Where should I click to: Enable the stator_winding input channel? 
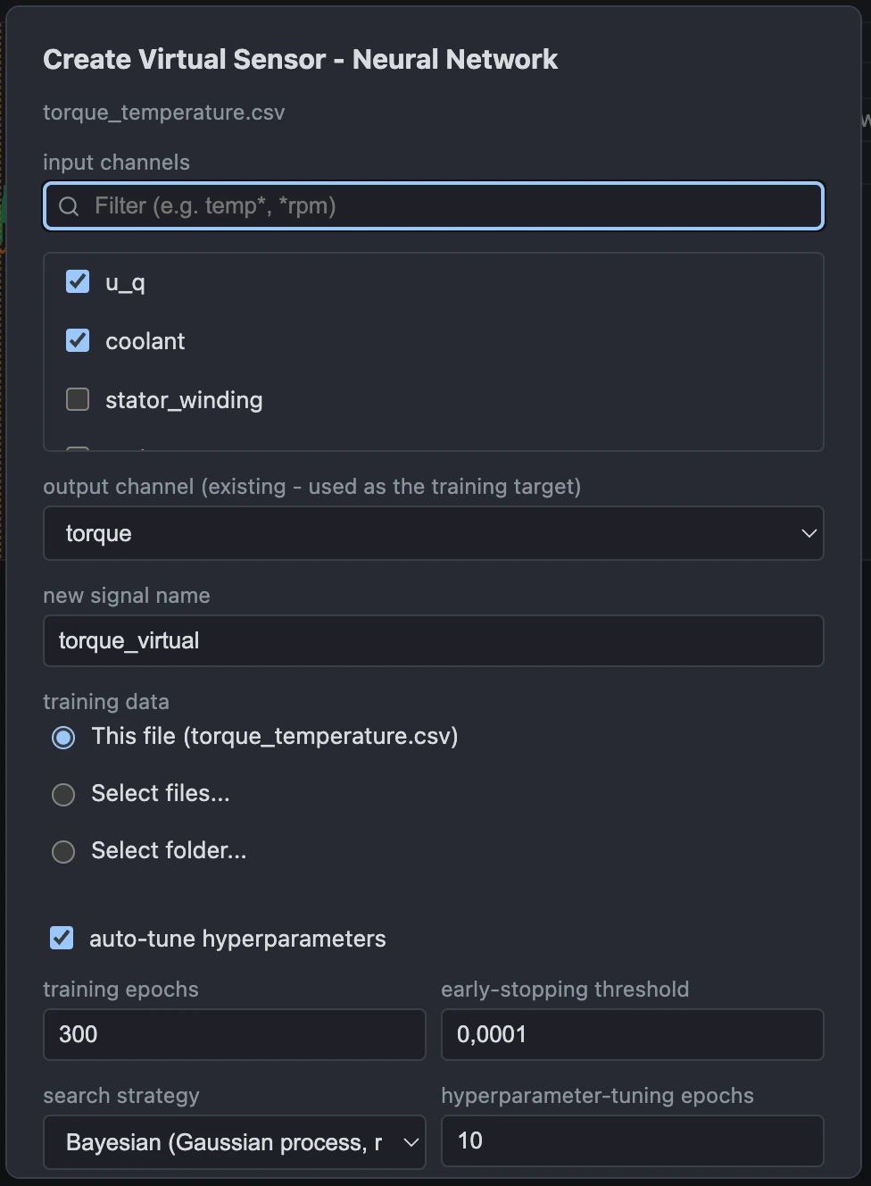[x=78, y=399]
